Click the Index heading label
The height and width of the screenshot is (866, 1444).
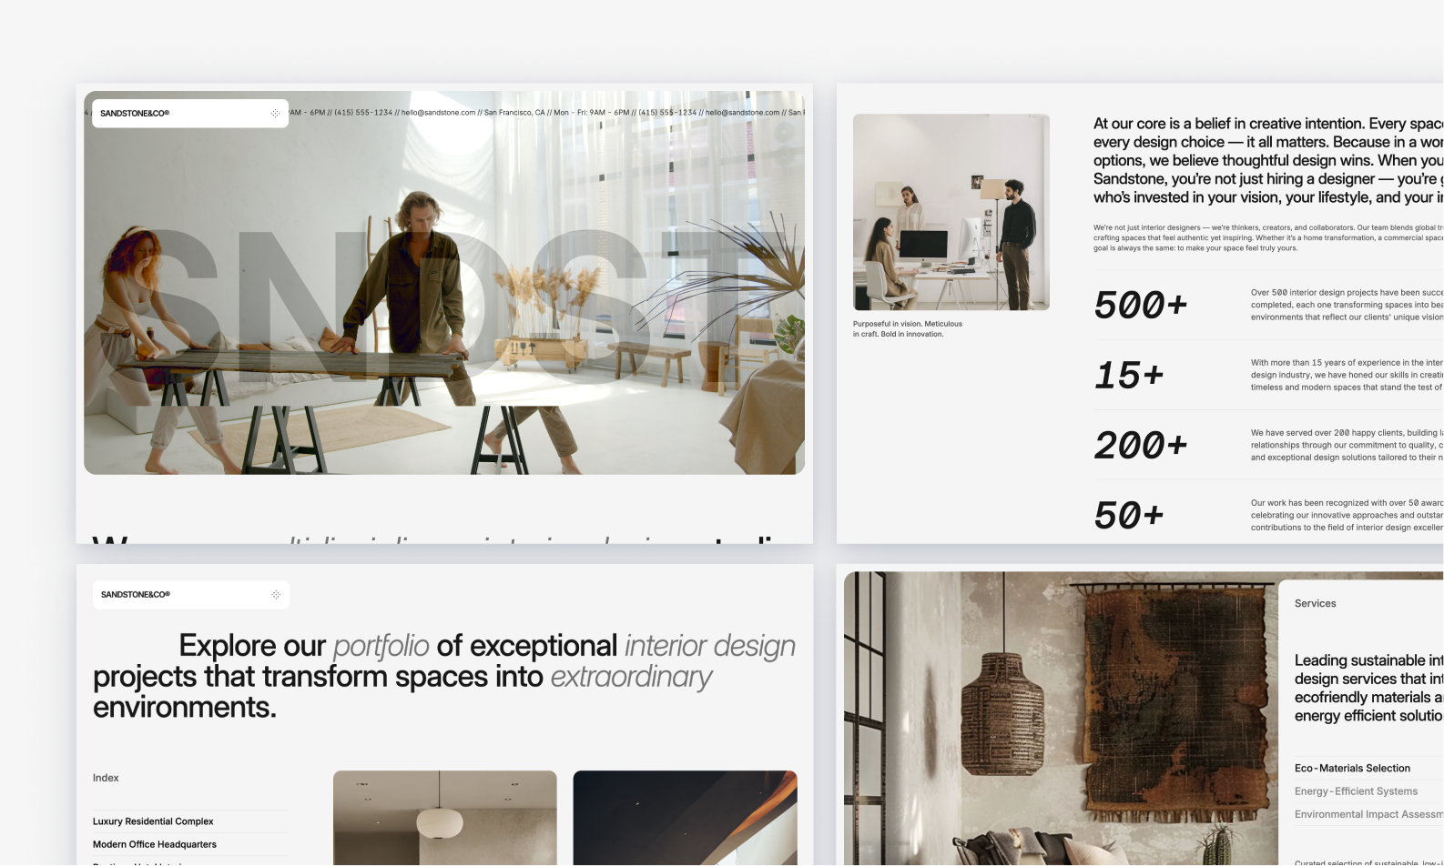[106, 779]
